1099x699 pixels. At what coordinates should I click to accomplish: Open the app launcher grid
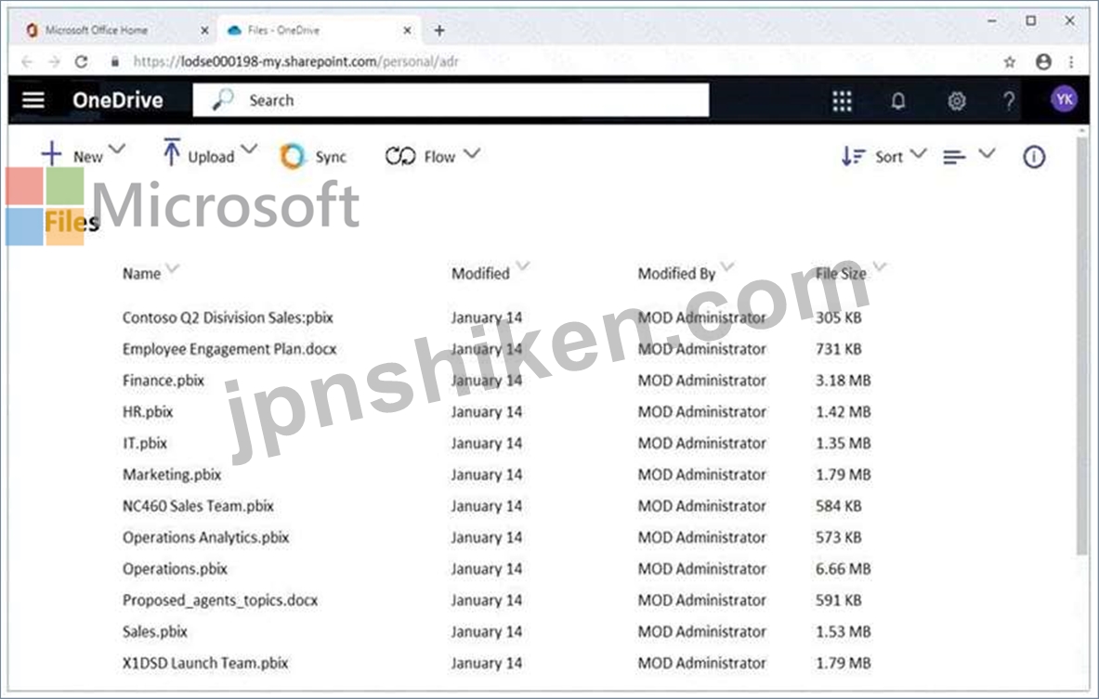pyautogui.click(x=842, y=101)
